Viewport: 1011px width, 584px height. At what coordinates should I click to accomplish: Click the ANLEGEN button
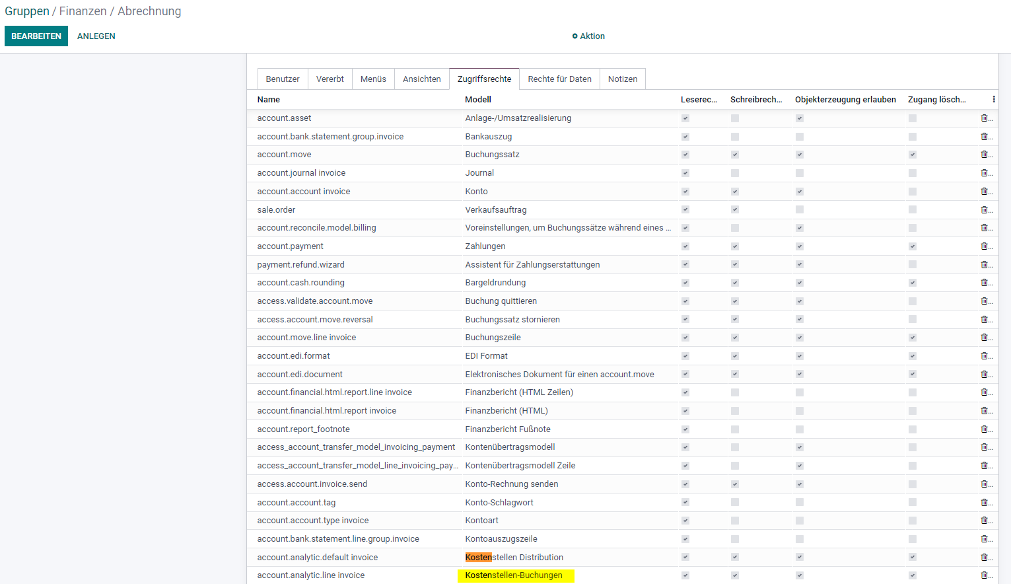coord(96,36)
